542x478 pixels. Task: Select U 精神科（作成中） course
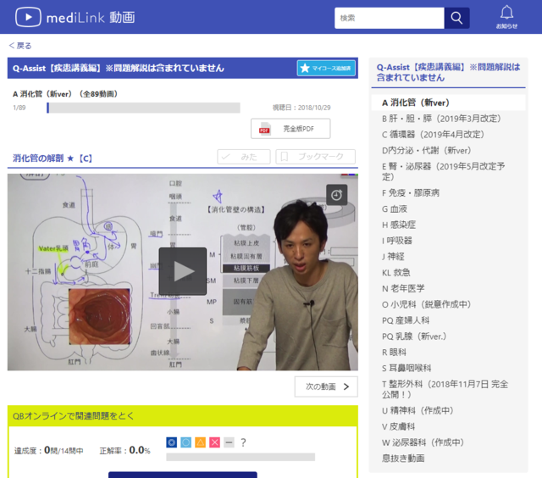pos(418,410)
